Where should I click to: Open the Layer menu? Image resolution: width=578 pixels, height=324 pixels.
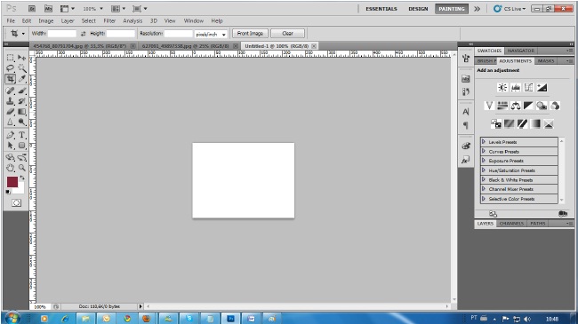(68, 21)
